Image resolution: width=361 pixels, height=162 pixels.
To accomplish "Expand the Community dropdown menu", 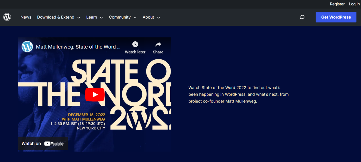I will point(123,17).
